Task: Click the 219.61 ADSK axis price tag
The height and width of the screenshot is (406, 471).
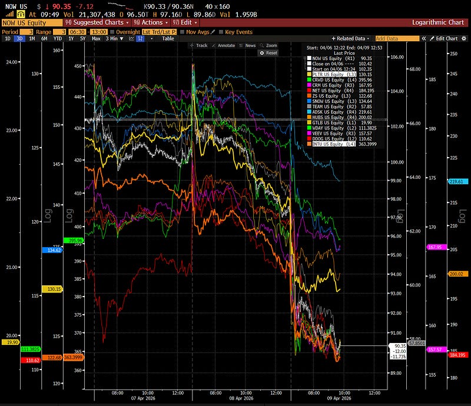Action: coord(458,181)
